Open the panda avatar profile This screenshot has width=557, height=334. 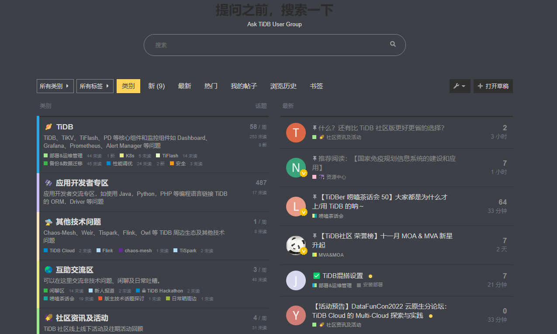(x=296, y=245)
